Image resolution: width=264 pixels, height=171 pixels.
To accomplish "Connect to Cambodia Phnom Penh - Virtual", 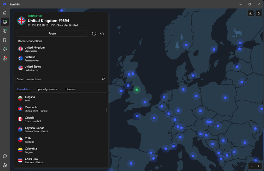I will [61, 109].
